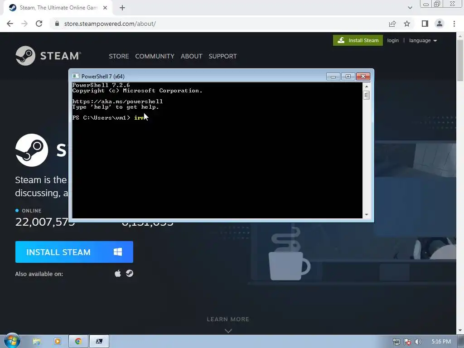Click the PowerShell 7.2.6 version line
Image resolution: width=464 pixels, height=348 pixels.
coord(101,85)
